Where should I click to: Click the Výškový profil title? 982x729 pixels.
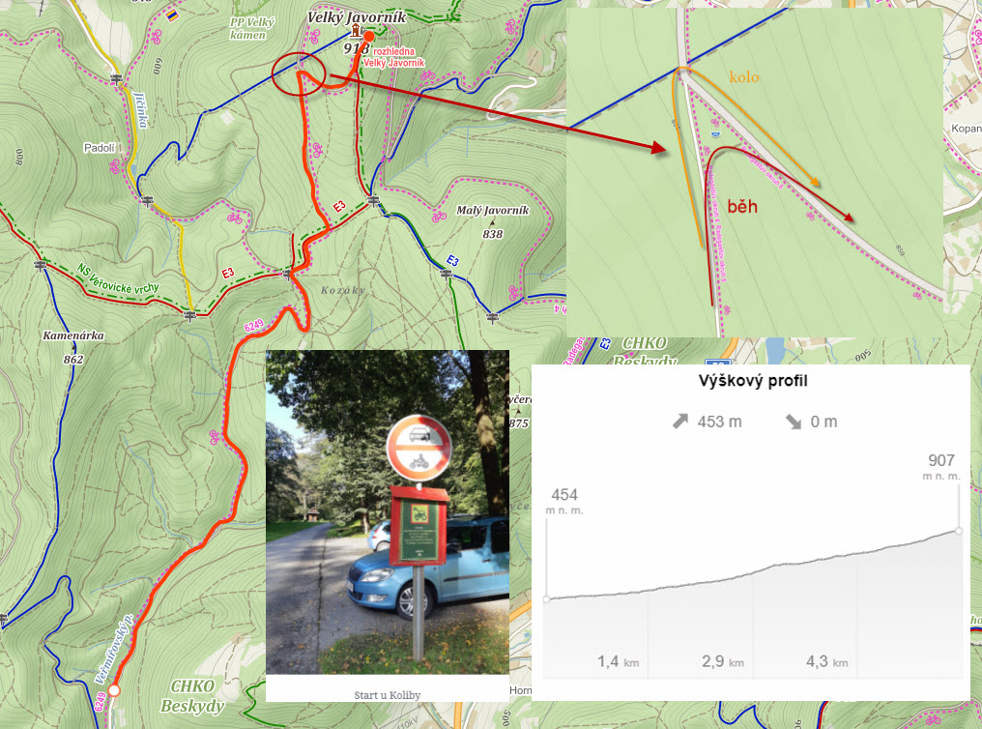point(753,381)
